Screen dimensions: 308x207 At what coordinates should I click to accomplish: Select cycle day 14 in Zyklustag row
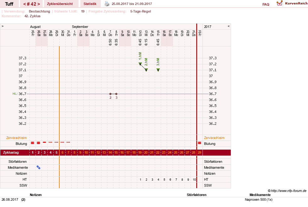pos(110,152)
